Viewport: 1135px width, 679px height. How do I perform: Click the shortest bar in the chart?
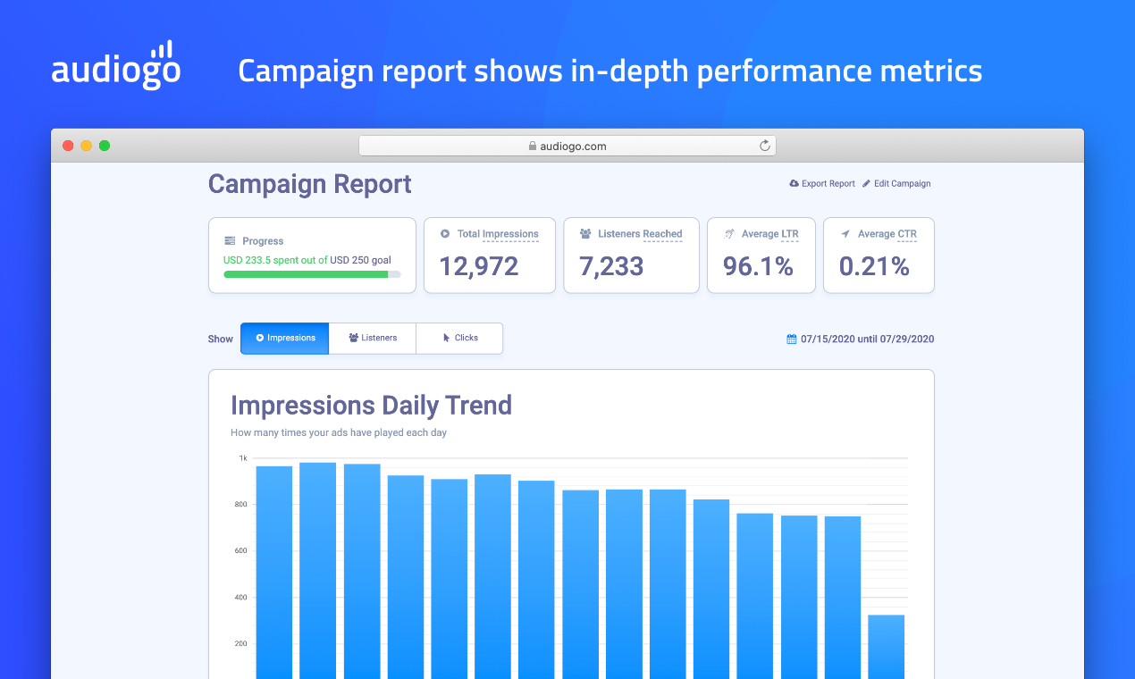pyautogui.click(x=887, y=647)
